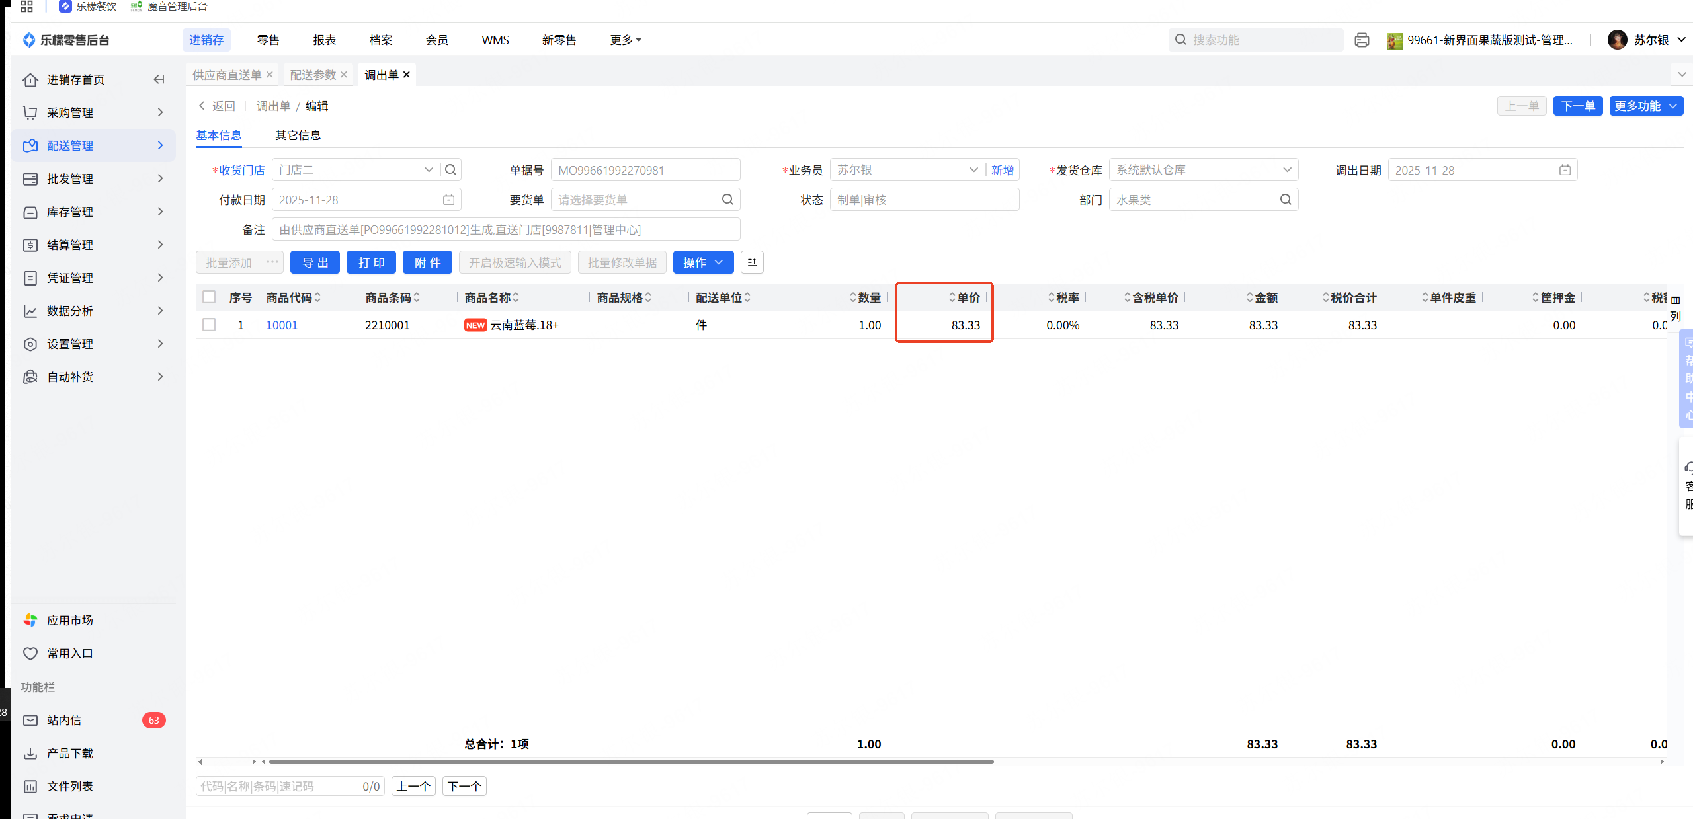The height and width of the screenshot is (819, 1693).
Task: Switch to the 其它信息 tab
Action: [298, 135]
